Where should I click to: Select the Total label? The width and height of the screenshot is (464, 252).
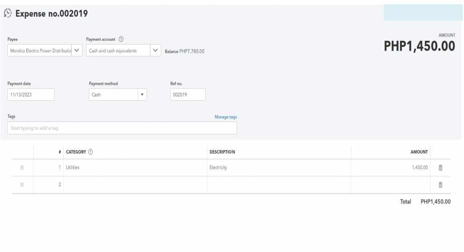[x=406, y=201]
